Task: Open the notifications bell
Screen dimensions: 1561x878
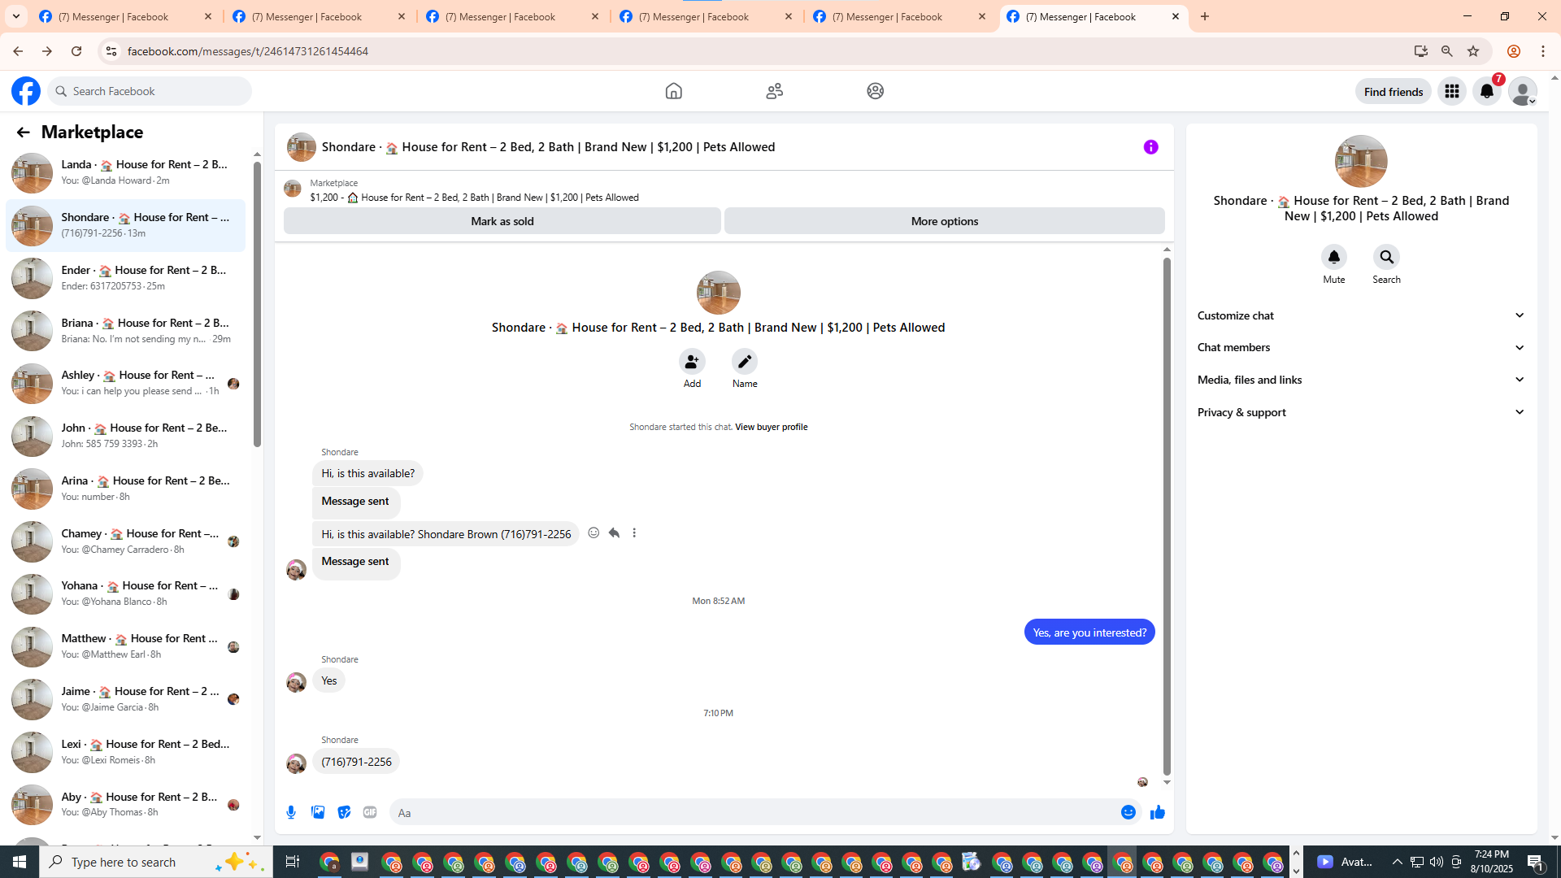Action: (x=1486, y=91)
